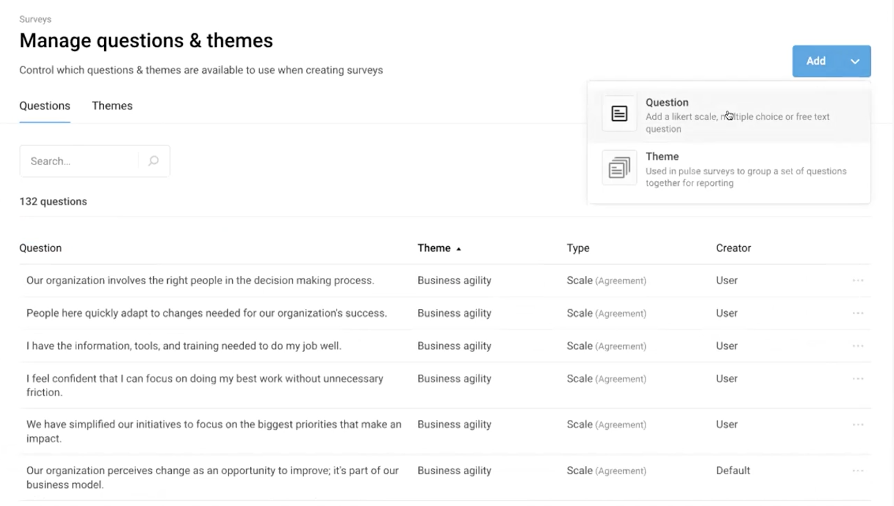The height and width of the screenshot is (506, 894).
Task: Open three-dot menu for decision making question
Action: pyautogui.click(x=858, y=280)
